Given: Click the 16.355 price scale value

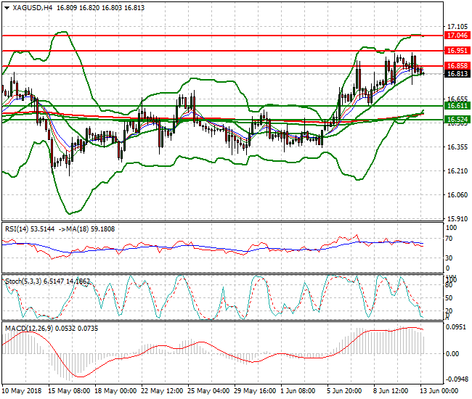Looking at the screenshot, I should (x=457, y=147).
